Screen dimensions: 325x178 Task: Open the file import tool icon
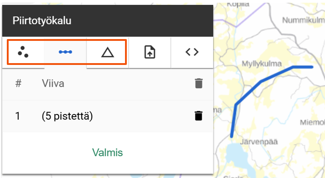click(150, 52)
